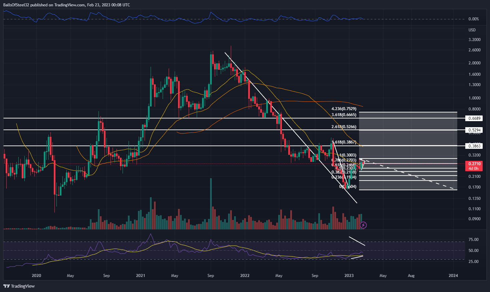Viewport: 490px width, 292px height.
Task: Click the red 0.2710 current price label
Action: [474, 164]
